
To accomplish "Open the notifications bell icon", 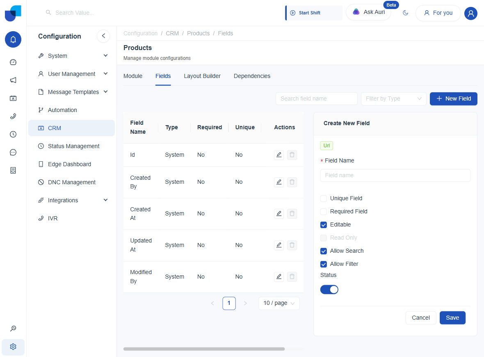I will (13, 39).
